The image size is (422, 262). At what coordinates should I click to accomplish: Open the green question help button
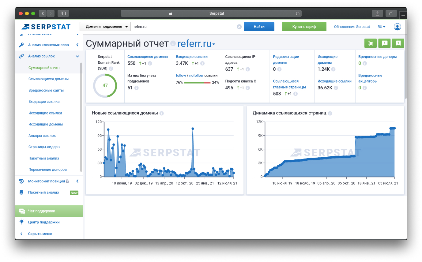click(x=398, y=43)
